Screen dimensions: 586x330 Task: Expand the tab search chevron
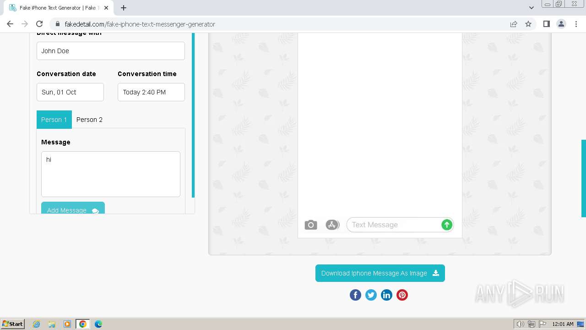coord(531,8)
